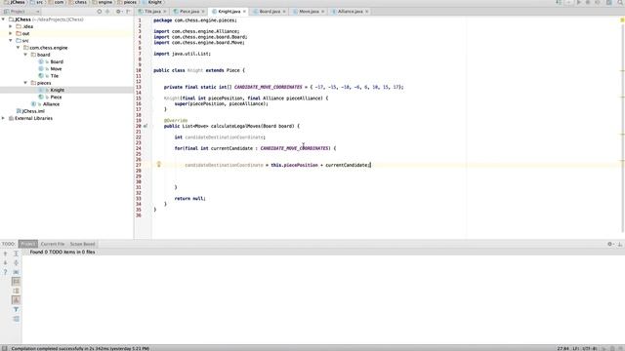The image size is (625, 351).
Task: Close the Board.java tab
Action: [x=284, y=12]
